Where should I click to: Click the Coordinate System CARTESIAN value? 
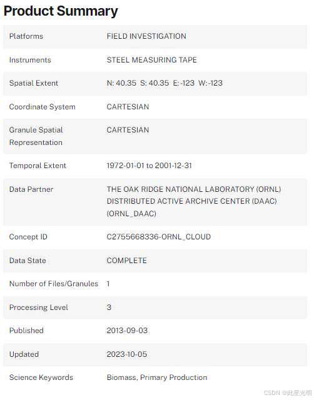coord(128,107)
